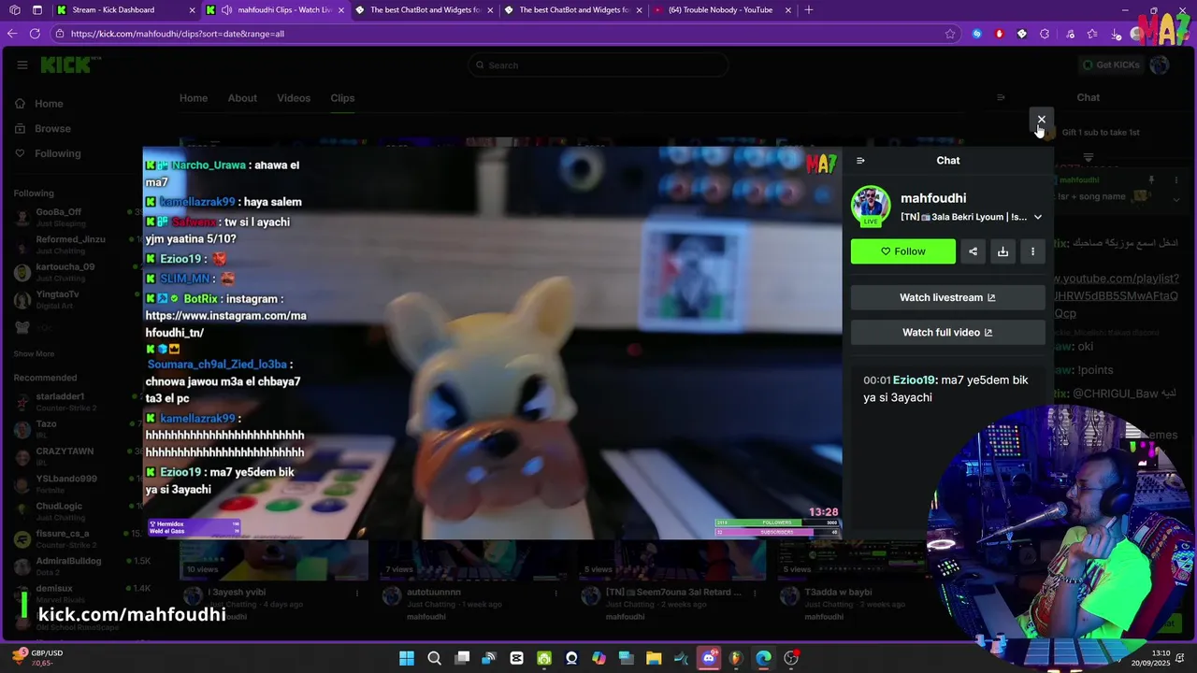The height and width of the screenshot is (673, 1197).
Task: Click kartoucha_09 in the Following list
Action: click(75, 272)
